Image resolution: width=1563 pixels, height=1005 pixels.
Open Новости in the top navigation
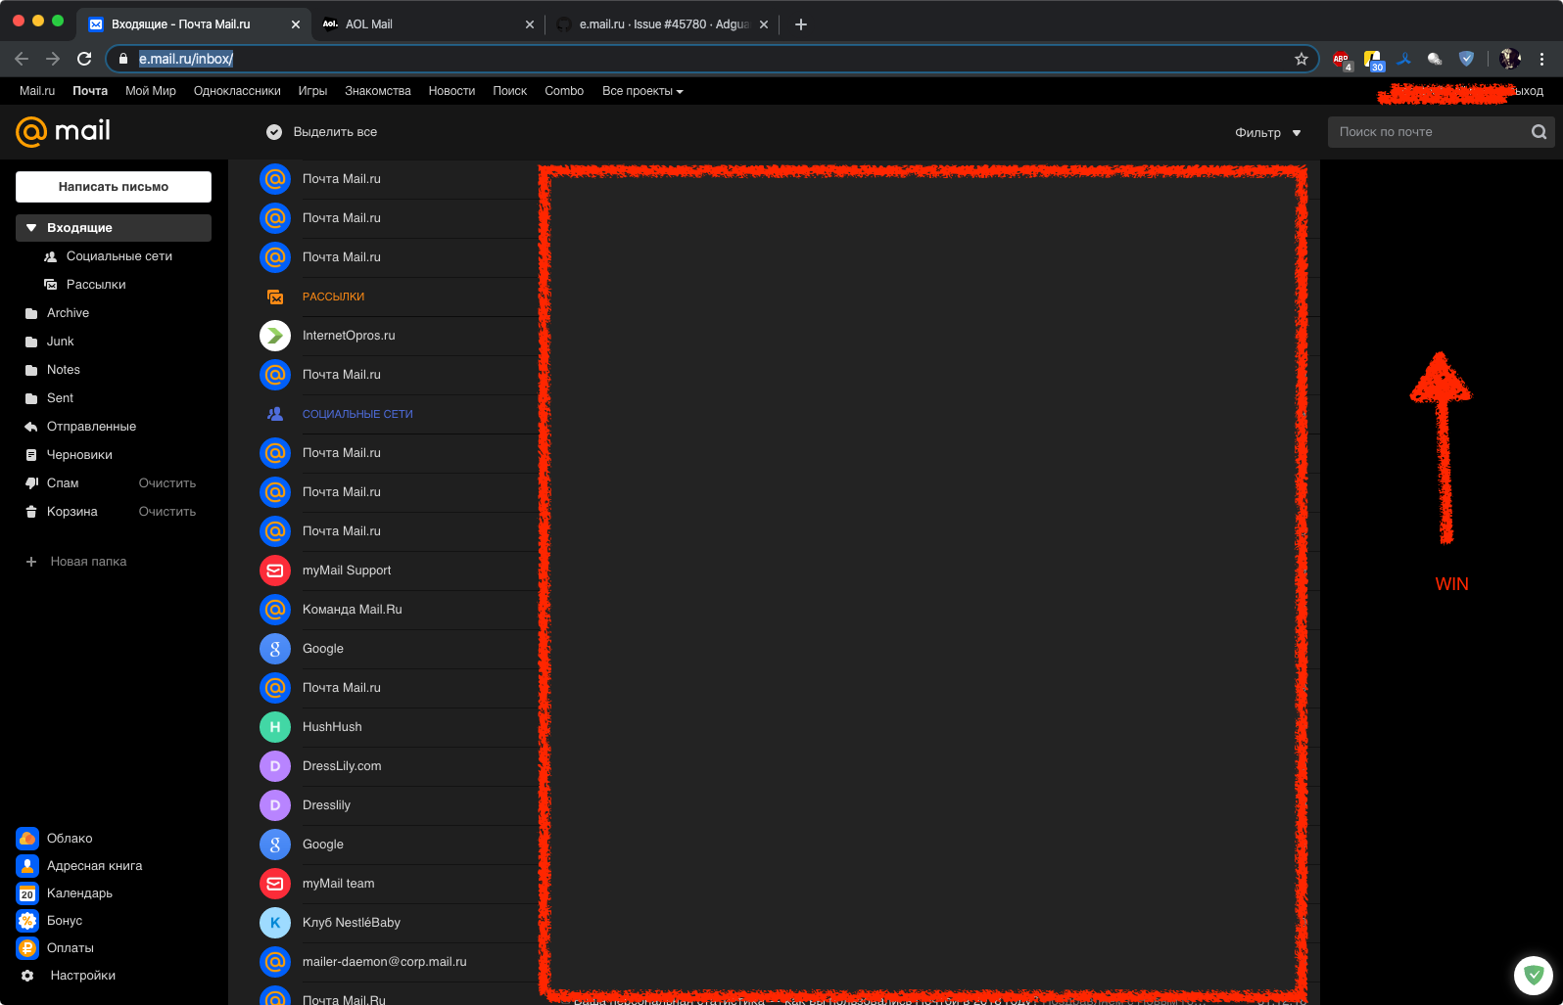pos(451,91)
